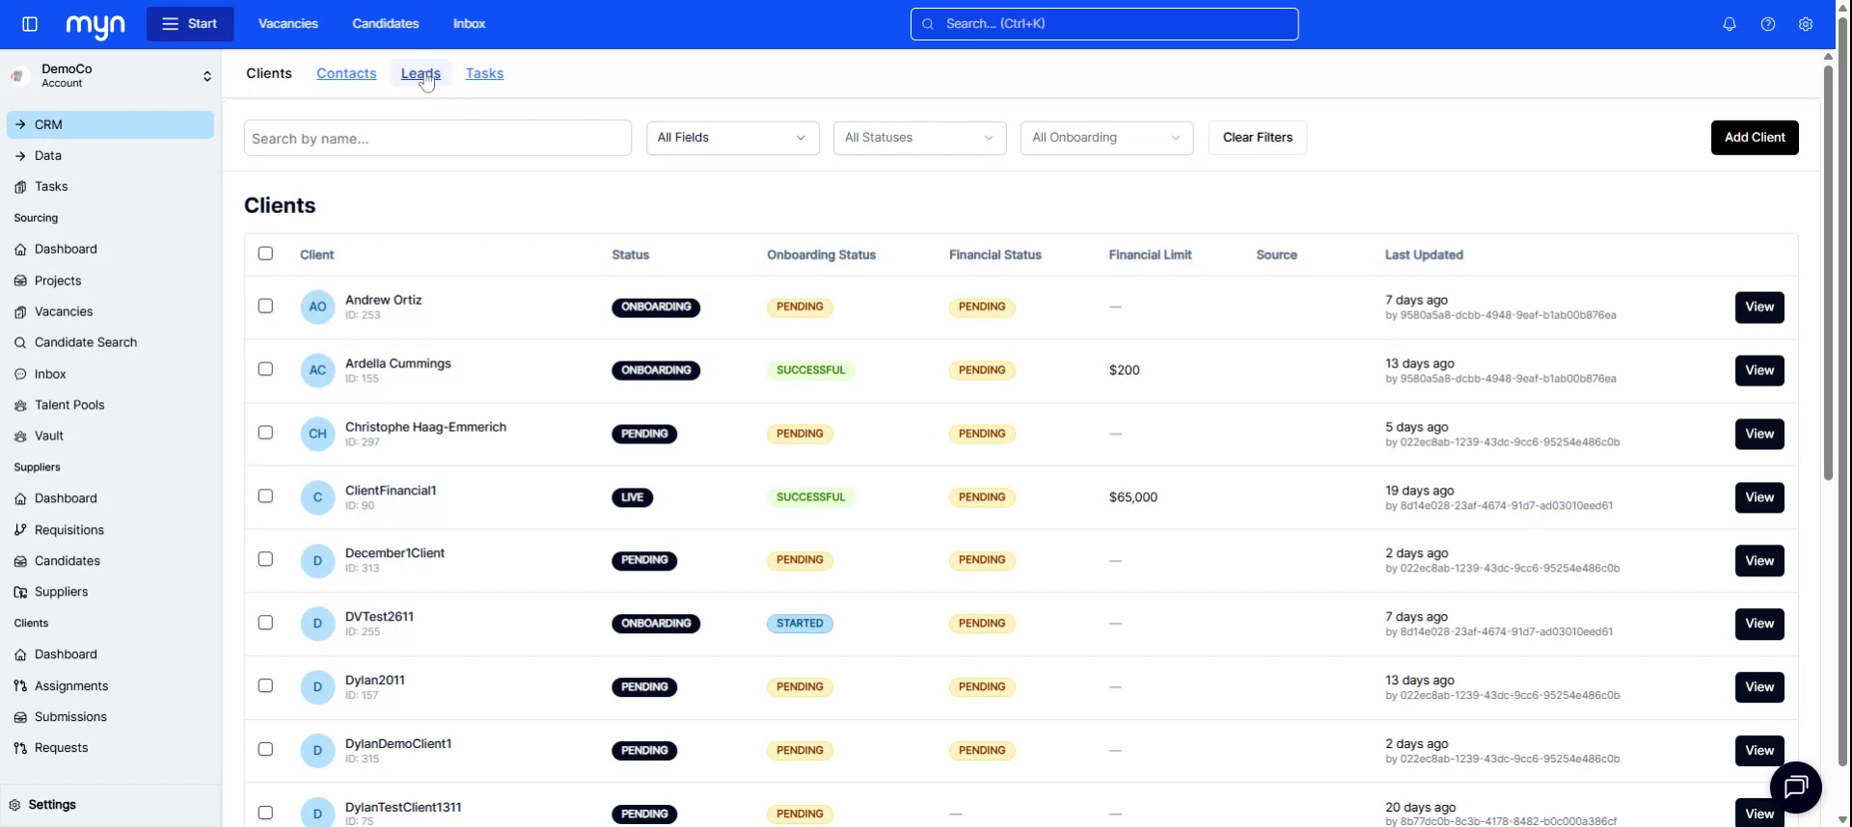Viewport: 1852px width, 827px height.
Task: Tick the ClientFinancial1 row checkbox
Action: tap(265, 496)
